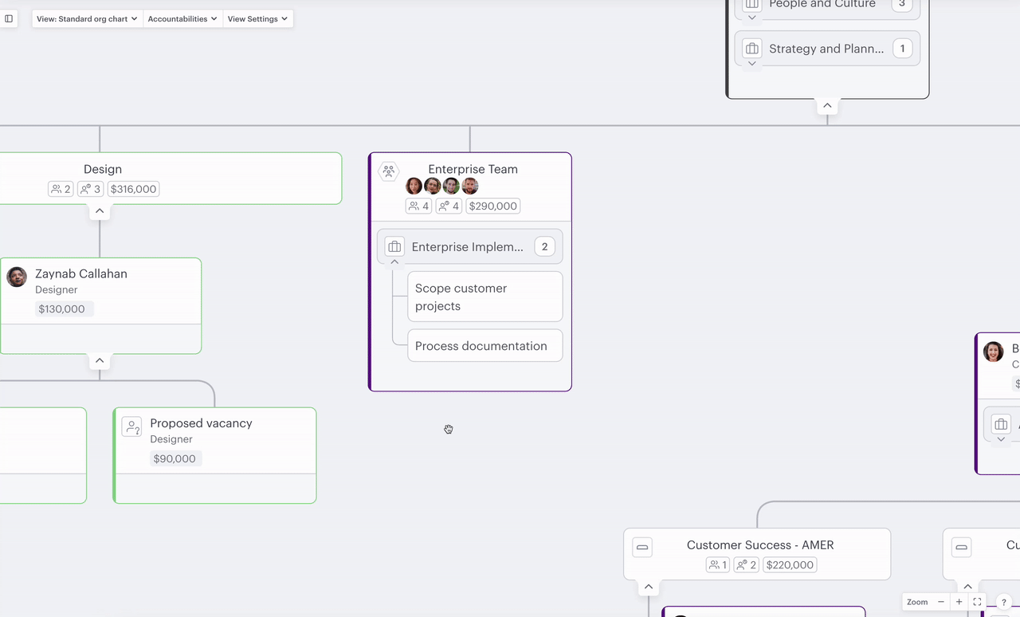
Task: Click Zaynab Callahan's profile photo
Action: coord(16,277)
